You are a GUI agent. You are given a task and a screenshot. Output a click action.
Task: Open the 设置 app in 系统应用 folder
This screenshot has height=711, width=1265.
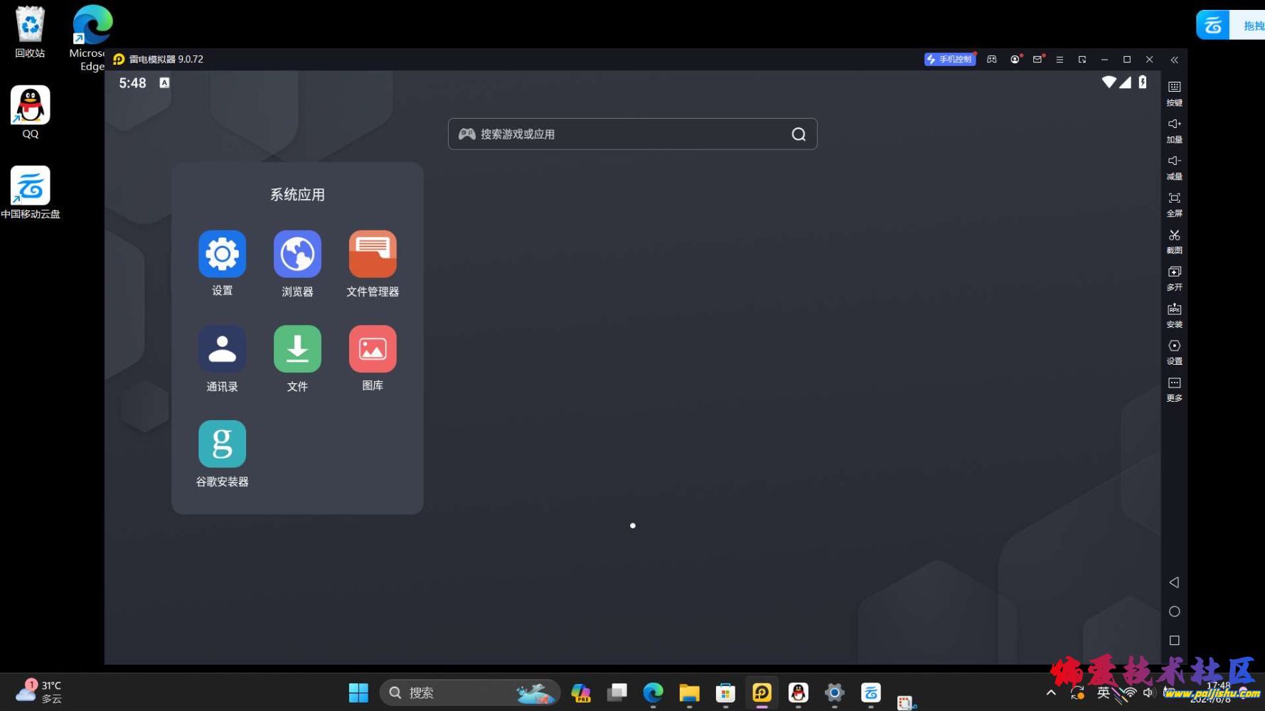point(222,254)
